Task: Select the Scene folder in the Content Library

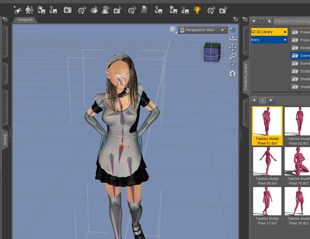Action: (x=302, y=55)
